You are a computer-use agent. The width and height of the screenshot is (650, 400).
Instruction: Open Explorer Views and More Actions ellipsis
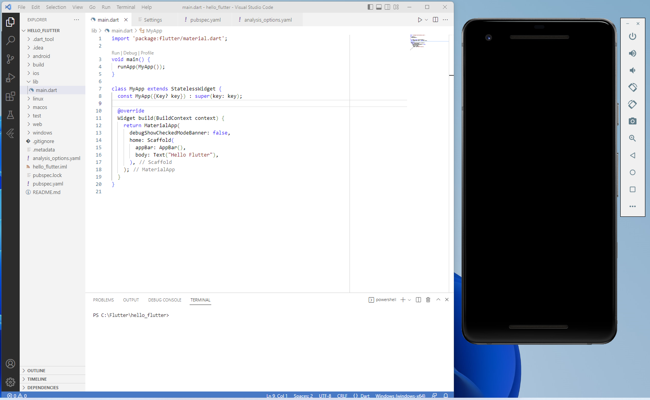click(76, 20)
